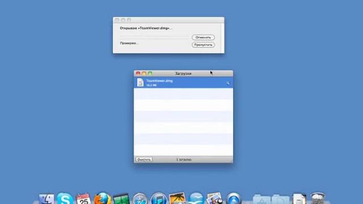Screen dimensions: 363x204
Task: Click the Проверка status text in dialog
Action: click(129, 43)
